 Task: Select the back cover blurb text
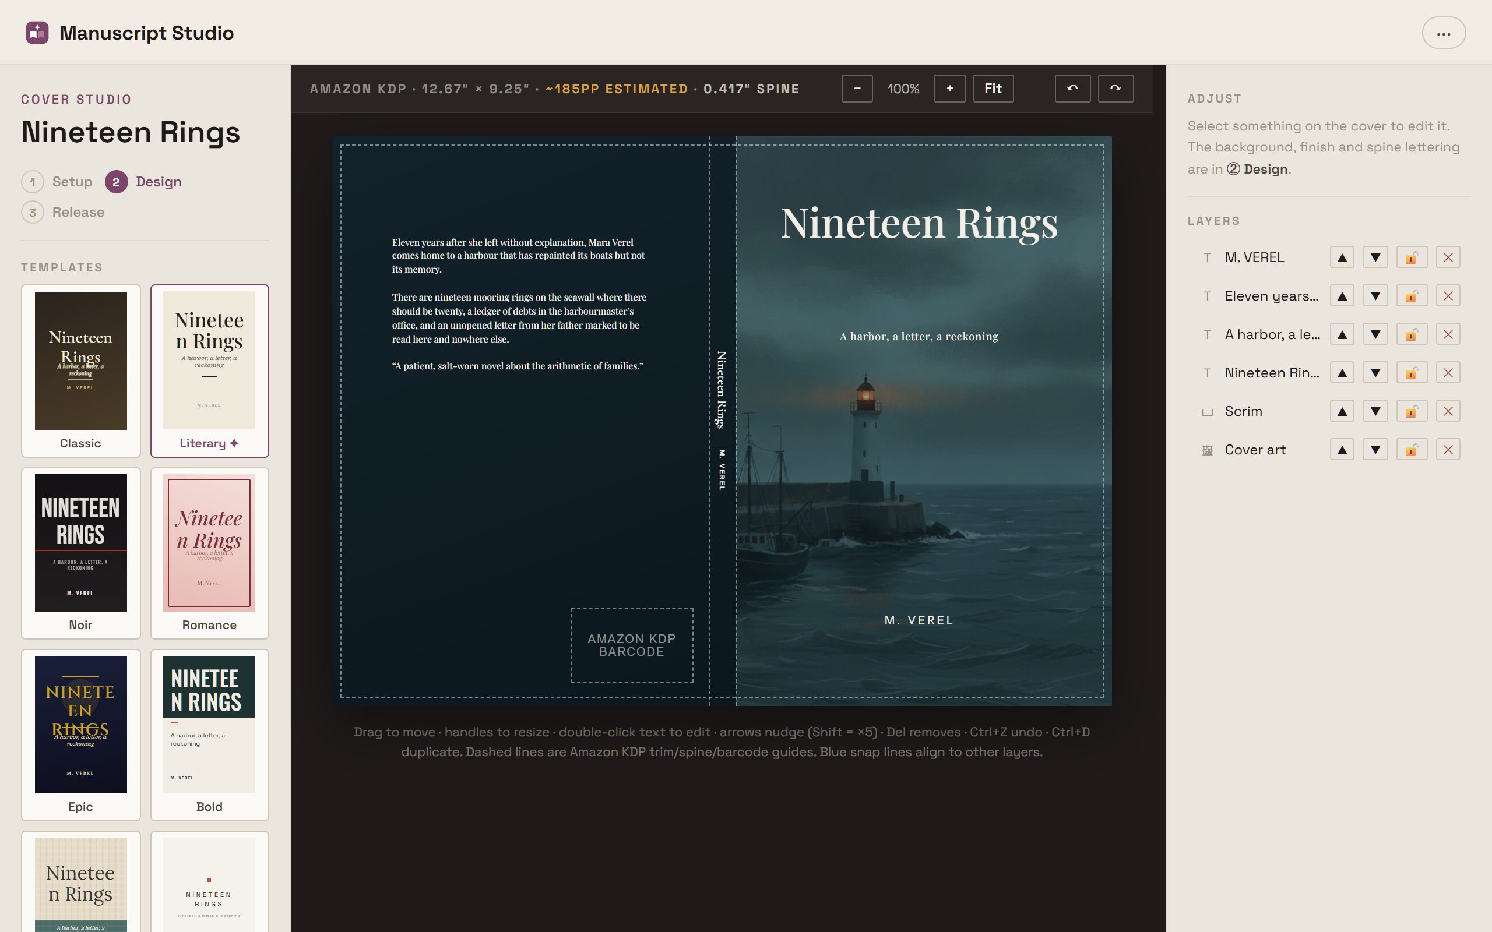(x=519, y=304)
